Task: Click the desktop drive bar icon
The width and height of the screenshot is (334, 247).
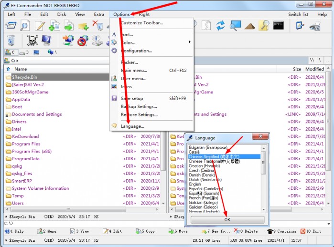Action: click(x=36, y=52)
